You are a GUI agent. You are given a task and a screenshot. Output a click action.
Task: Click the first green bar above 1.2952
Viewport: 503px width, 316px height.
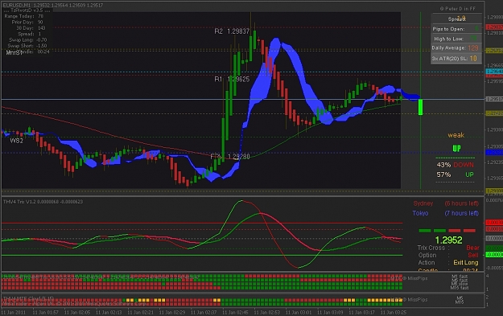pyautogui.click(x=425, y=231)
